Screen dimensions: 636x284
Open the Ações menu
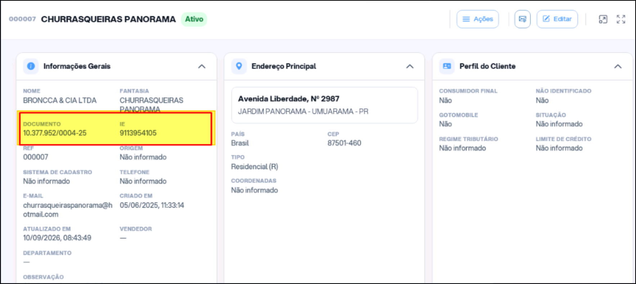[478, 19]
